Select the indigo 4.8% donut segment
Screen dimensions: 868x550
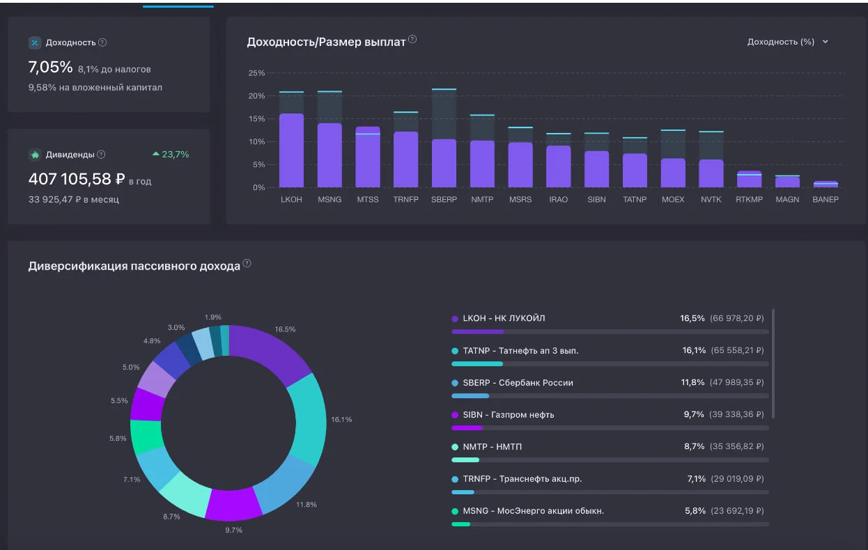(171, 360)
